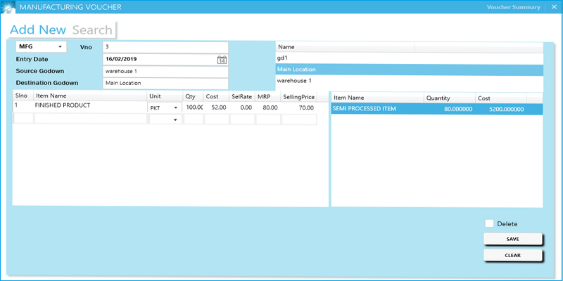Edit the Source Godown field
The height and width of the screenshot is (281, 563).
pos(165,72)
